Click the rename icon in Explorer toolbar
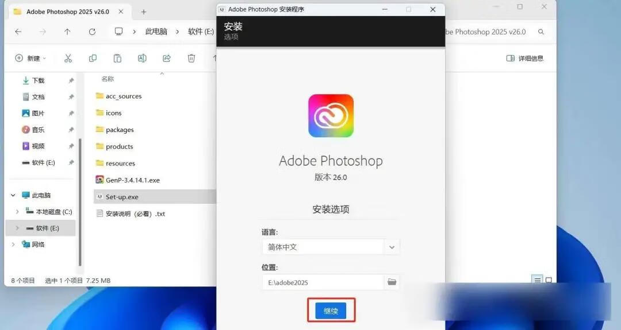This screenshot has height=330, width=621. [142, 59]
